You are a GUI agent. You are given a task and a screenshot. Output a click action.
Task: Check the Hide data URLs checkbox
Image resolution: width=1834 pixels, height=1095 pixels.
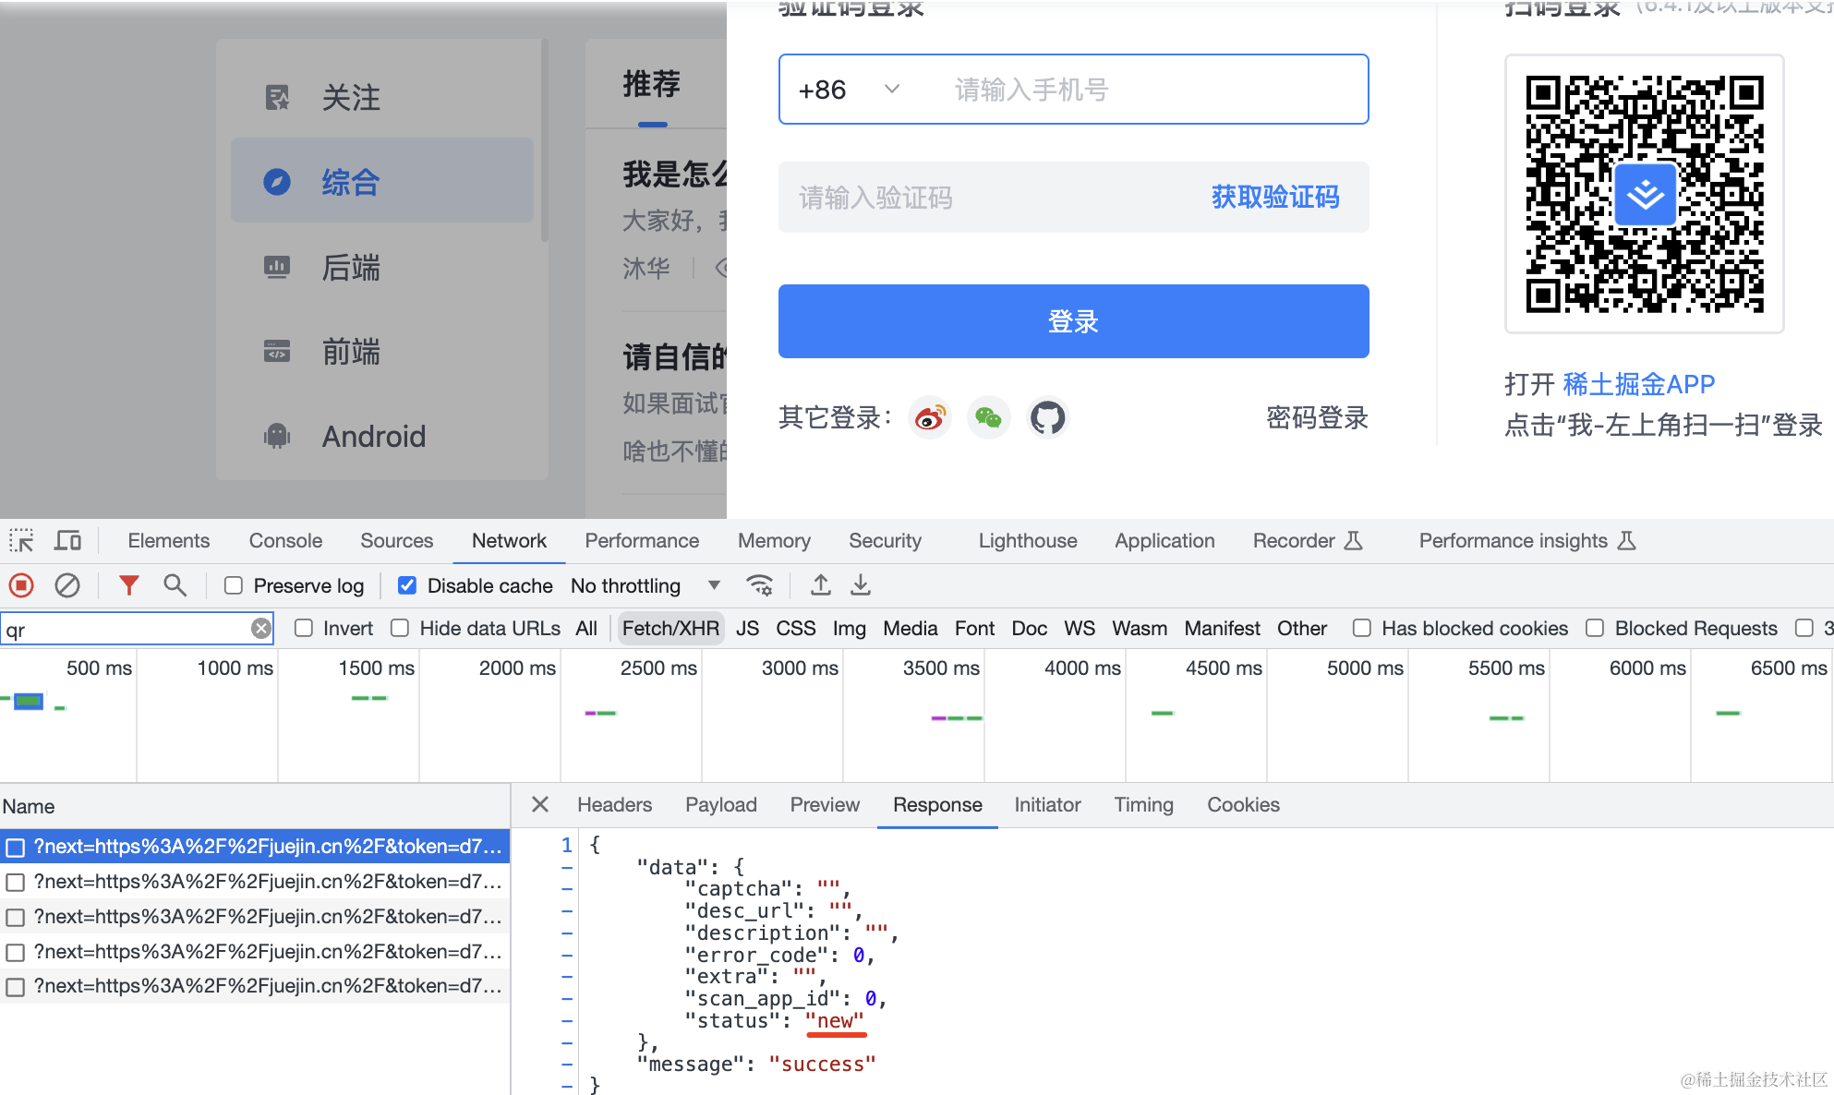[400, 629]
